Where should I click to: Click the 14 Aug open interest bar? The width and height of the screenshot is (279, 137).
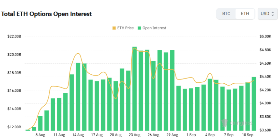(78, 97)
